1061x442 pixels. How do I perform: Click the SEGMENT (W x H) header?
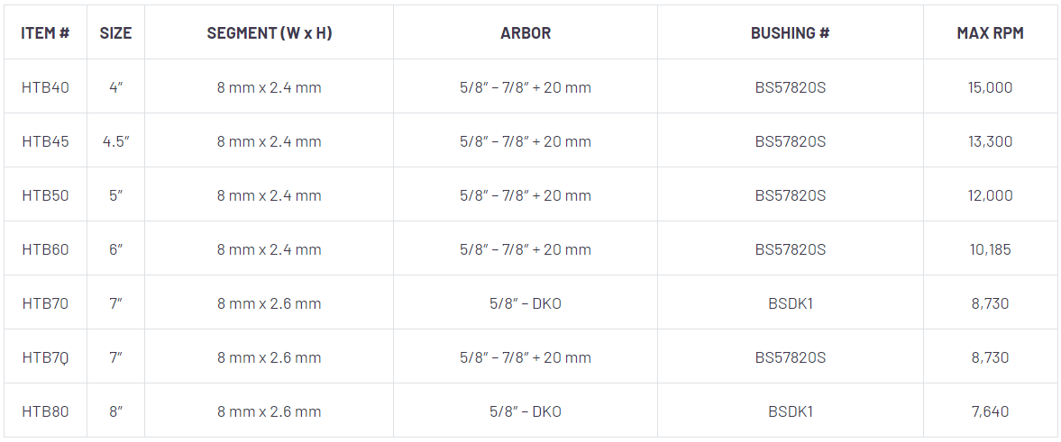pyautogui.click(x=269, y=33)
